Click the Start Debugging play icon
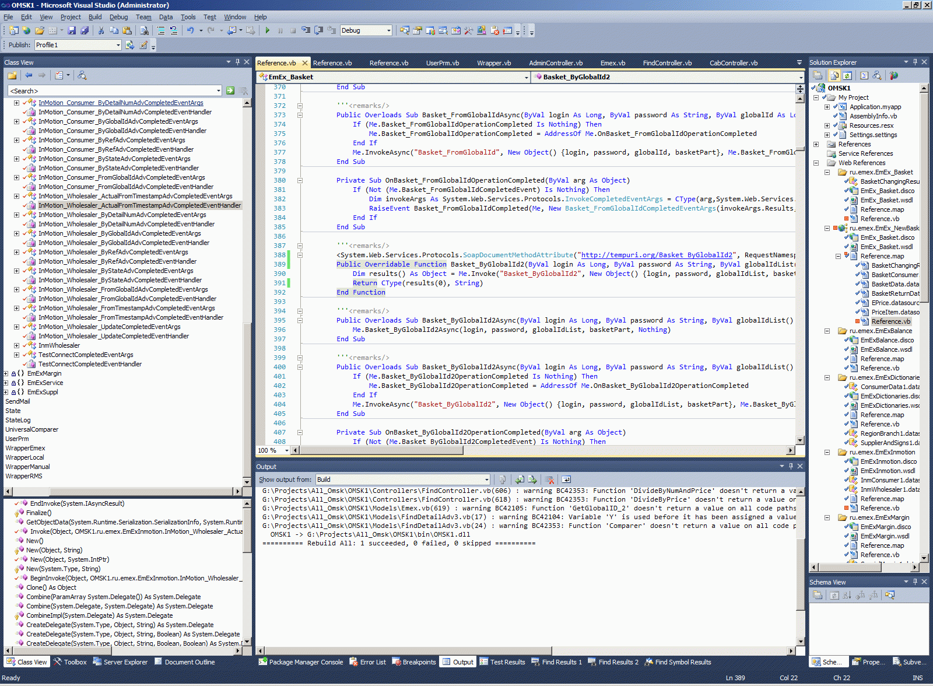Viewport: 933px width, 686px height. pos(267,30)
